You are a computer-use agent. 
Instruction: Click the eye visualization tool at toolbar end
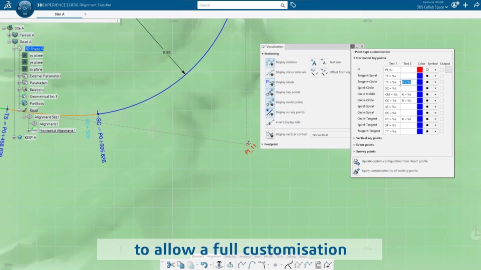point(328,265)
